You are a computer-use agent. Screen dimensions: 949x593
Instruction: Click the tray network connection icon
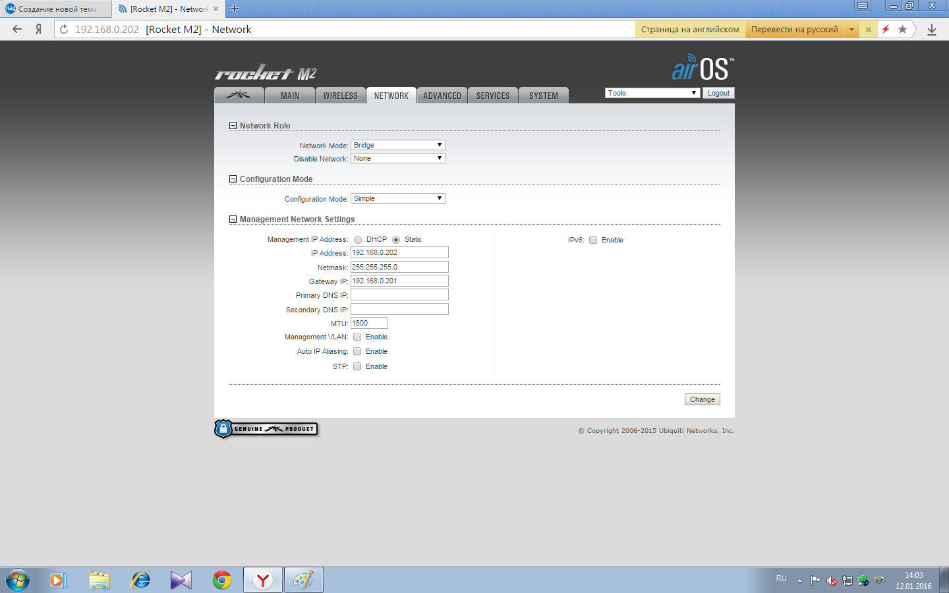click(x=848, y=580)
